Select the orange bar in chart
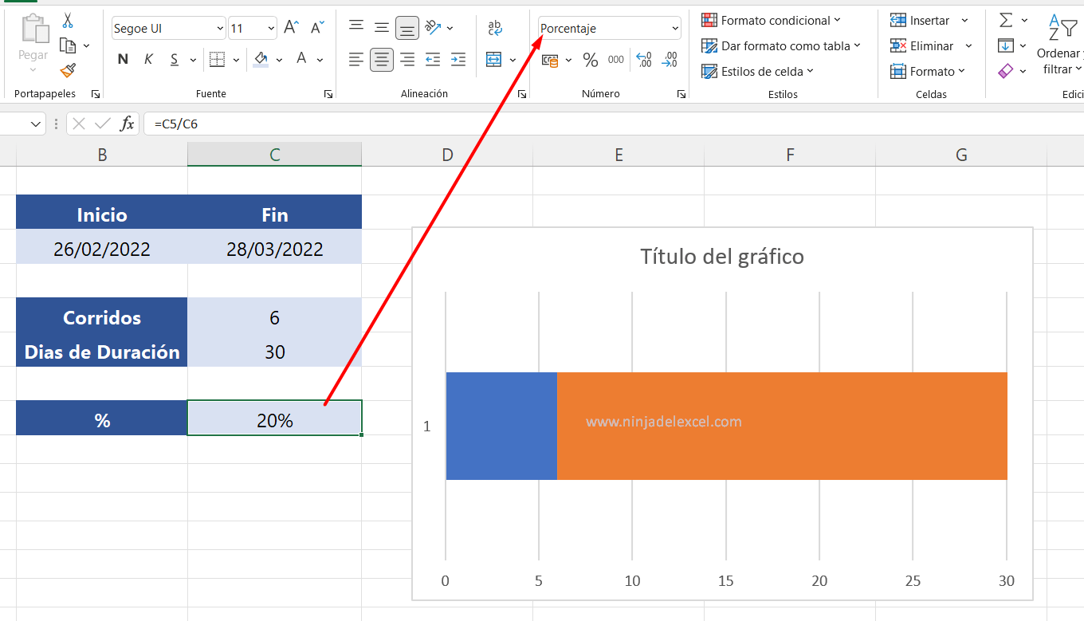This screenshot has width=1084, height=621. [782, 426]
